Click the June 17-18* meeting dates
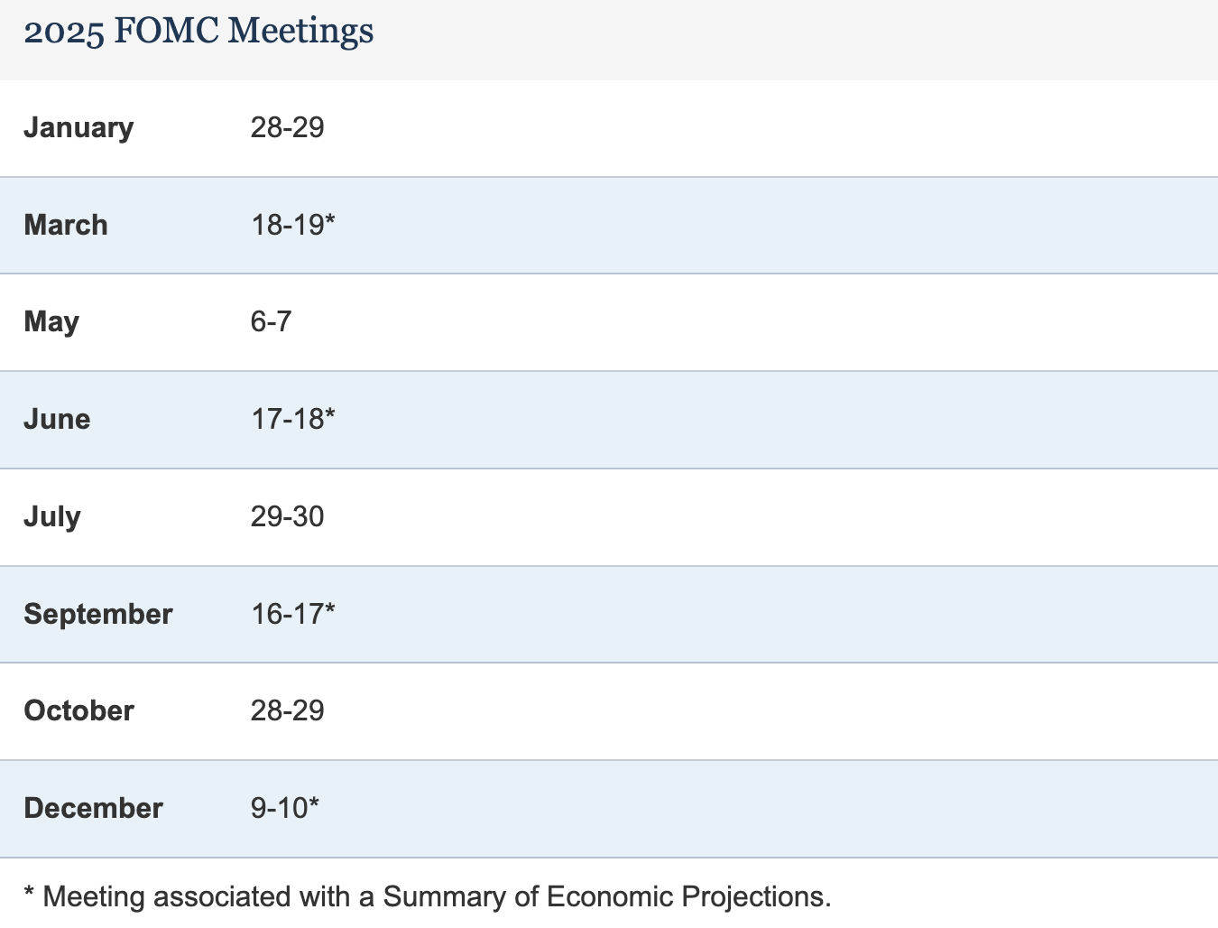The width and height of the screenshot is (1218, 928). click(292, 419)
